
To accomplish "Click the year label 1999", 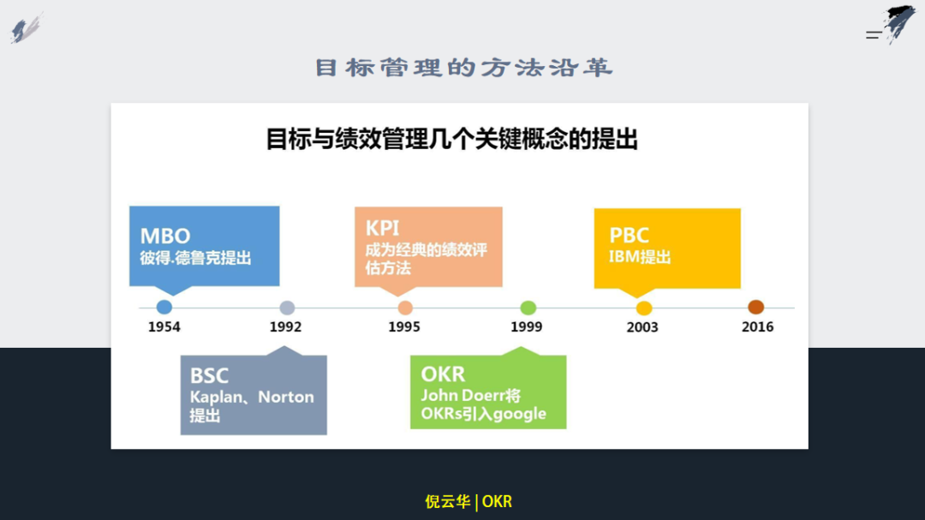I will (x=526, y=327).
